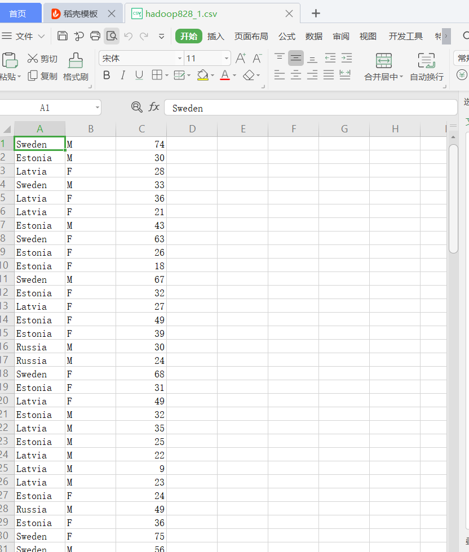Toggle Underline formatting
This screenshot has width=469, height=552.
pyautogui.click(x=139, y=75)
